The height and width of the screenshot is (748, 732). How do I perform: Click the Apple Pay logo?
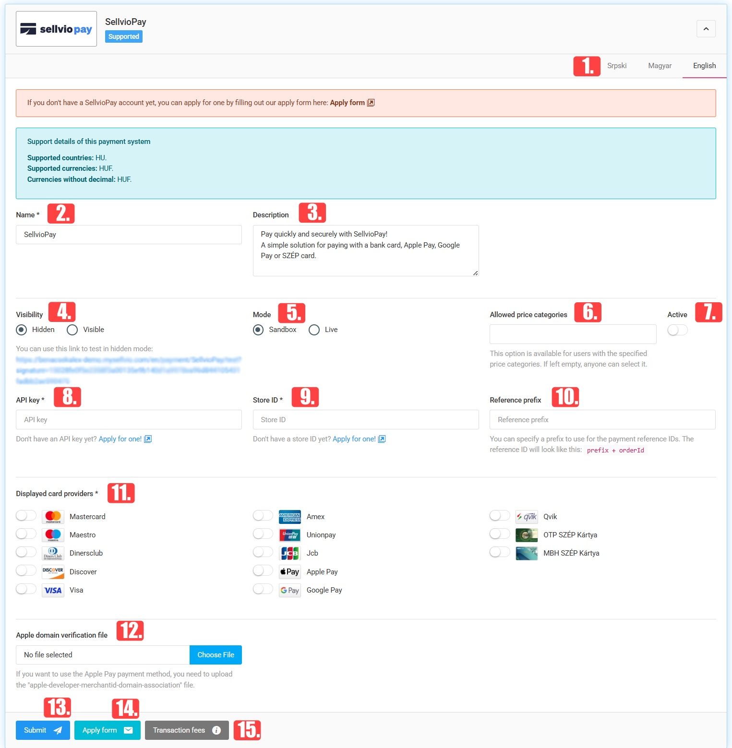point(290,571)
